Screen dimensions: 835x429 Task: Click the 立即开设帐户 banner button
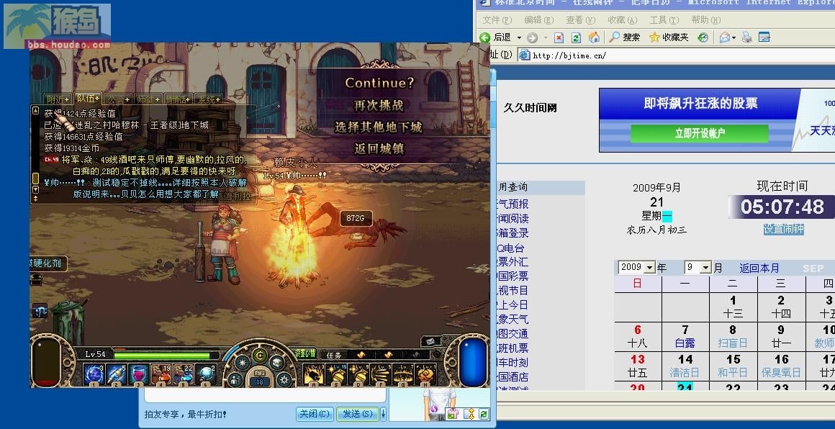pyautogui.click(x=700, y=133)
